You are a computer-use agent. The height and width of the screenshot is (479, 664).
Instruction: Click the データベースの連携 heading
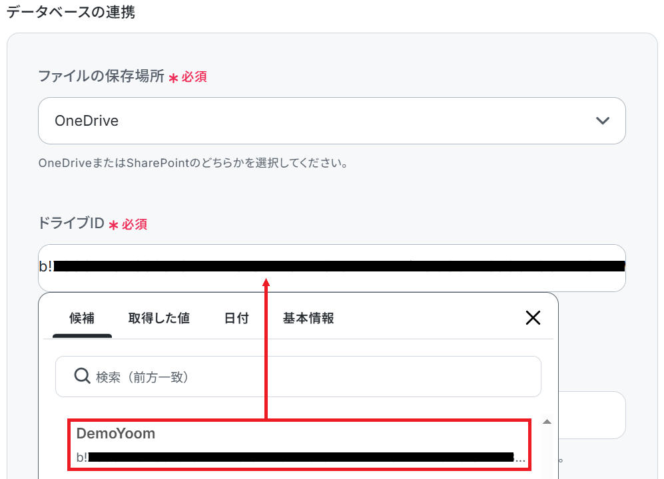[x=71, y=12]
